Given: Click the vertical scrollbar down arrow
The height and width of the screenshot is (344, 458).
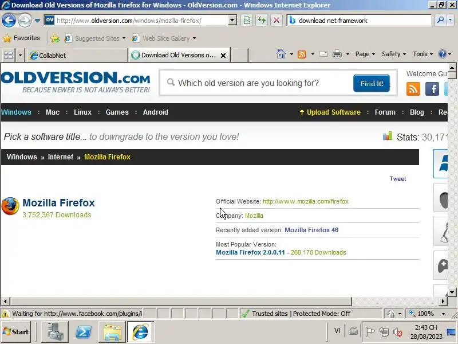Looking at the screenshot, I should [x=452, y=292].
